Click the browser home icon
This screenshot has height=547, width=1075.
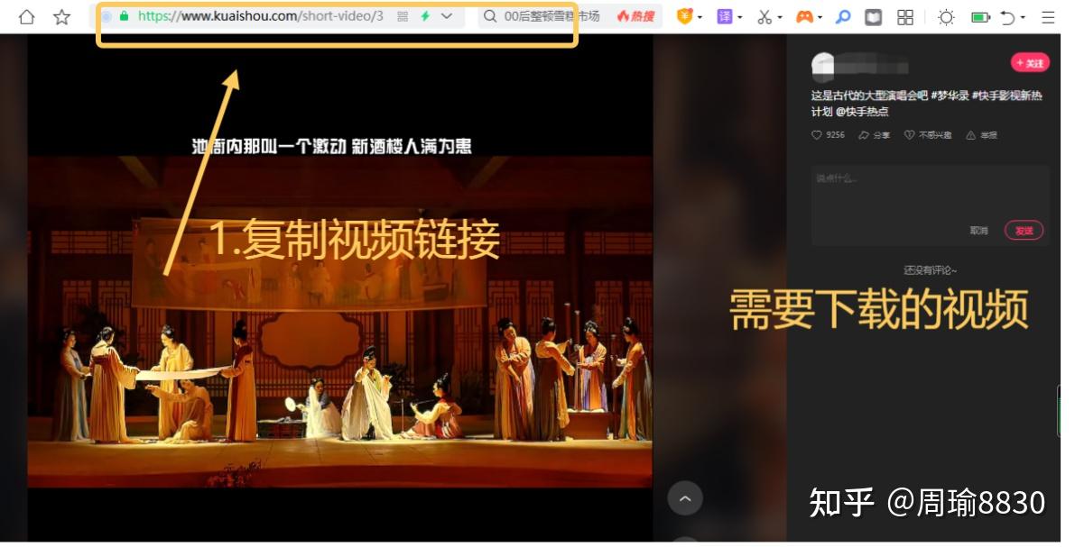pyautogui.click(x=27, y=17)
